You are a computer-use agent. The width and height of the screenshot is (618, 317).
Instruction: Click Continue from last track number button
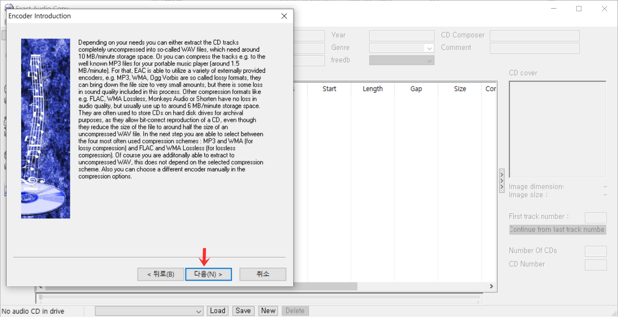click(x=558, y=229)
